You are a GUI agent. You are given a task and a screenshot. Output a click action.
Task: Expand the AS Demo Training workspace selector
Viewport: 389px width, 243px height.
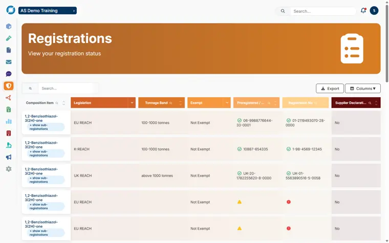point(48,10)
